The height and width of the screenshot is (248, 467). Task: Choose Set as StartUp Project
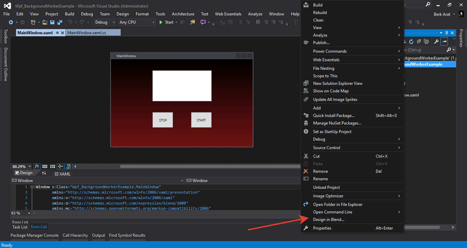(x=352, y=132)
